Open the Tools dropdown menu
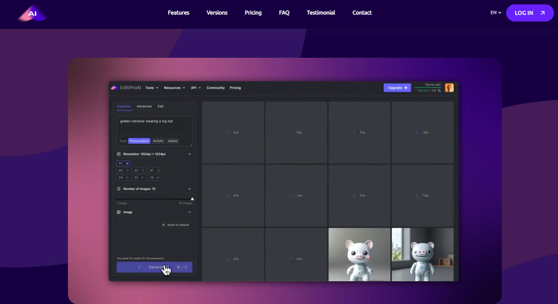This screenshot has height=304, width=558. (x=151, y=88)
